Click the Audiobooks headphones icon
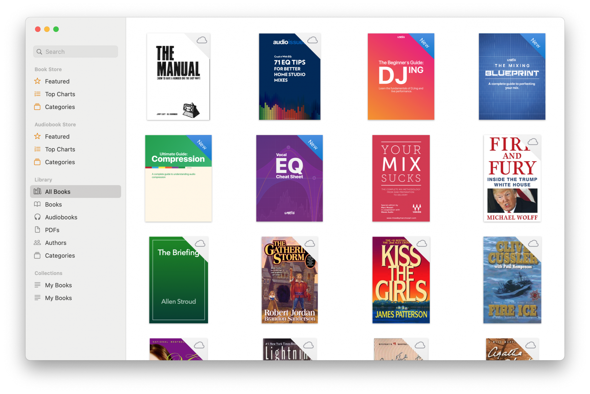The image size is (590, 394). pos(37,217)
